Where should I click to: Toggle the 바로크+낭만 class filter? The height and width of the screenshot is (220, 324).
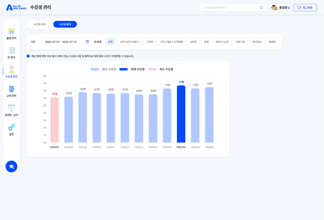pos(222,42)
